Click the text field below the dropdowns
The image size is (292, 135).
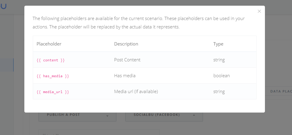point(99,132)
